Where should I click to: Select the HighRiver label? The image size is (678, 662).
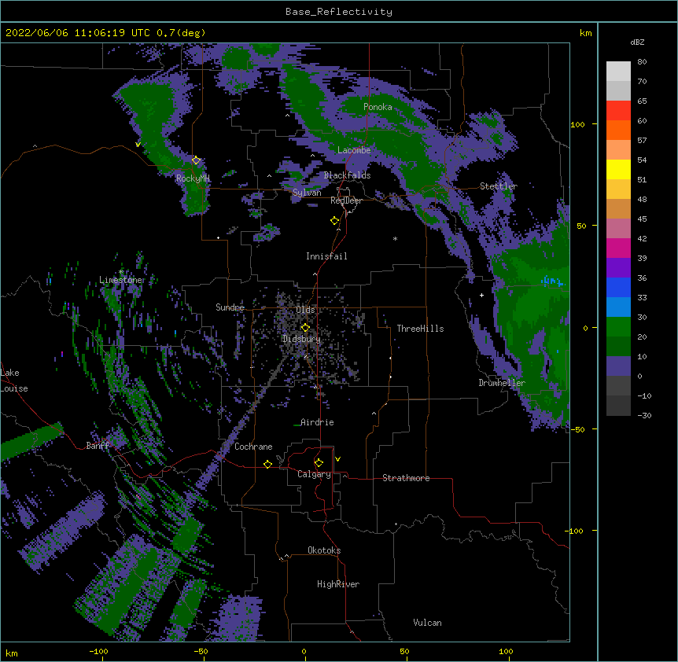point(338,584)
